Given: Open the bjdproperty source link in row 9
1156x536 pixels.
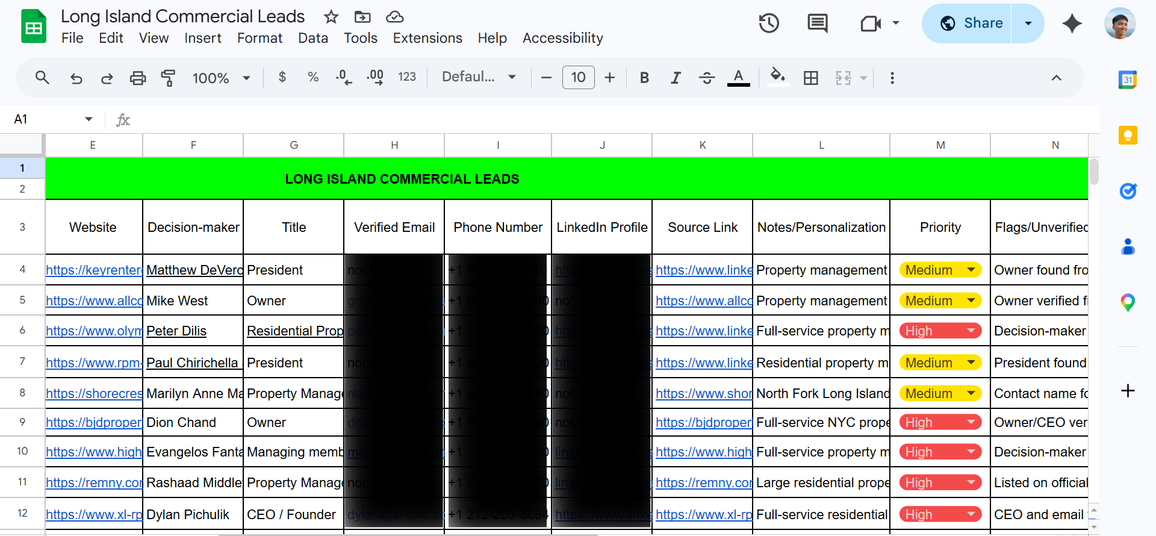Looking at the screenshot, I should coord(703,422).
